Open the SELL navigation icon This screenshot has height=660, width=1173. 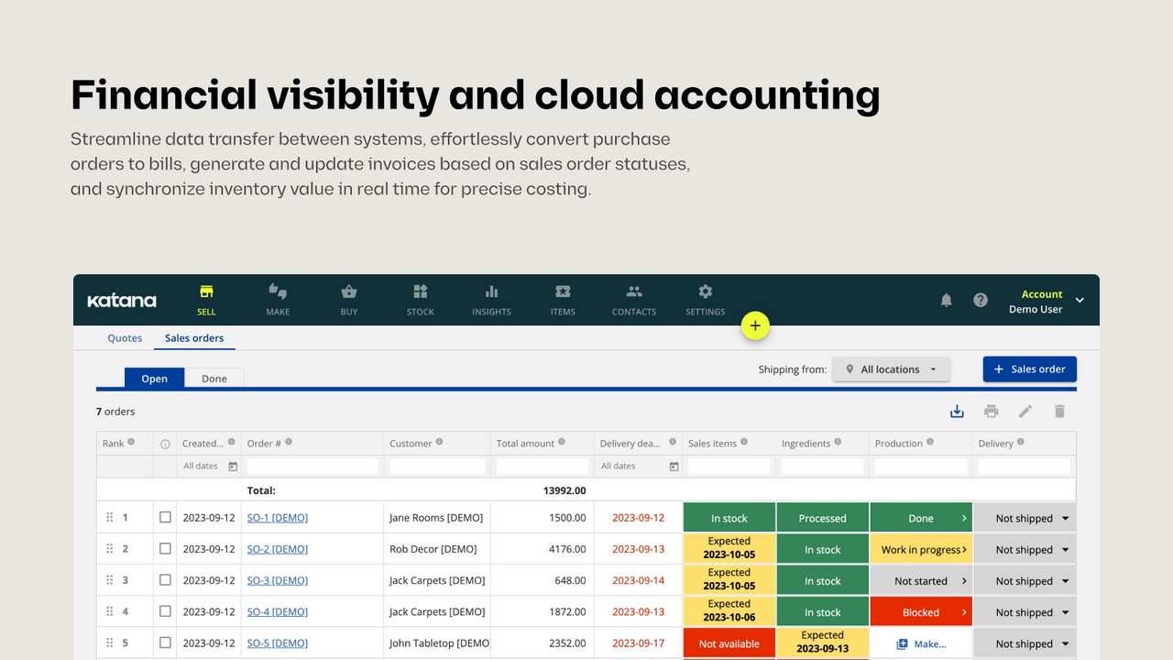point(206,293)
